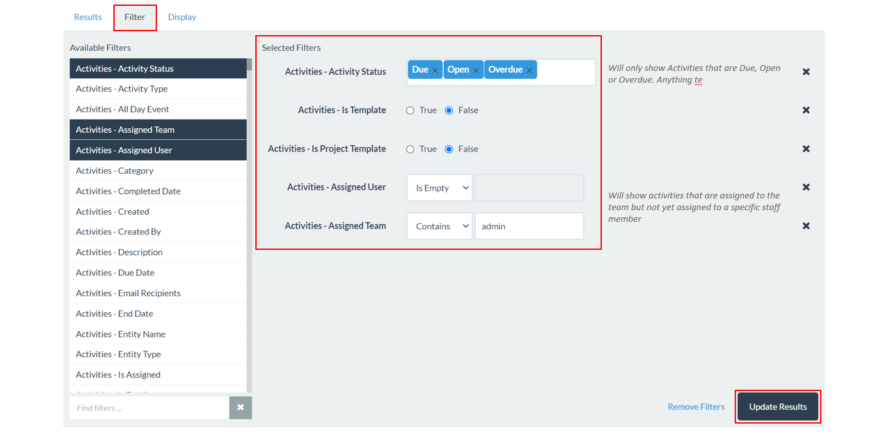
Task: Clear the Find filters search box
Action: [x=240, y=407]
